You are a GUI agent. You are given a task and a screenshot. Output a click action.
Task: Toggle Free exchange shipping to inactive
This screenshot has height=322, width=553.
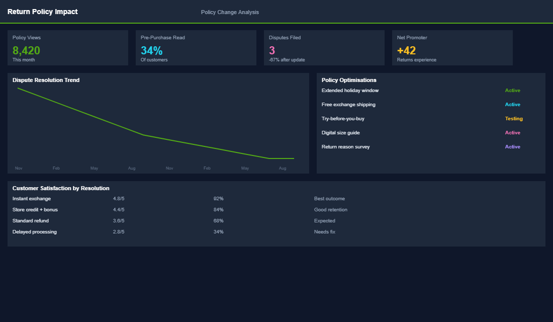(x=512, y=104)
